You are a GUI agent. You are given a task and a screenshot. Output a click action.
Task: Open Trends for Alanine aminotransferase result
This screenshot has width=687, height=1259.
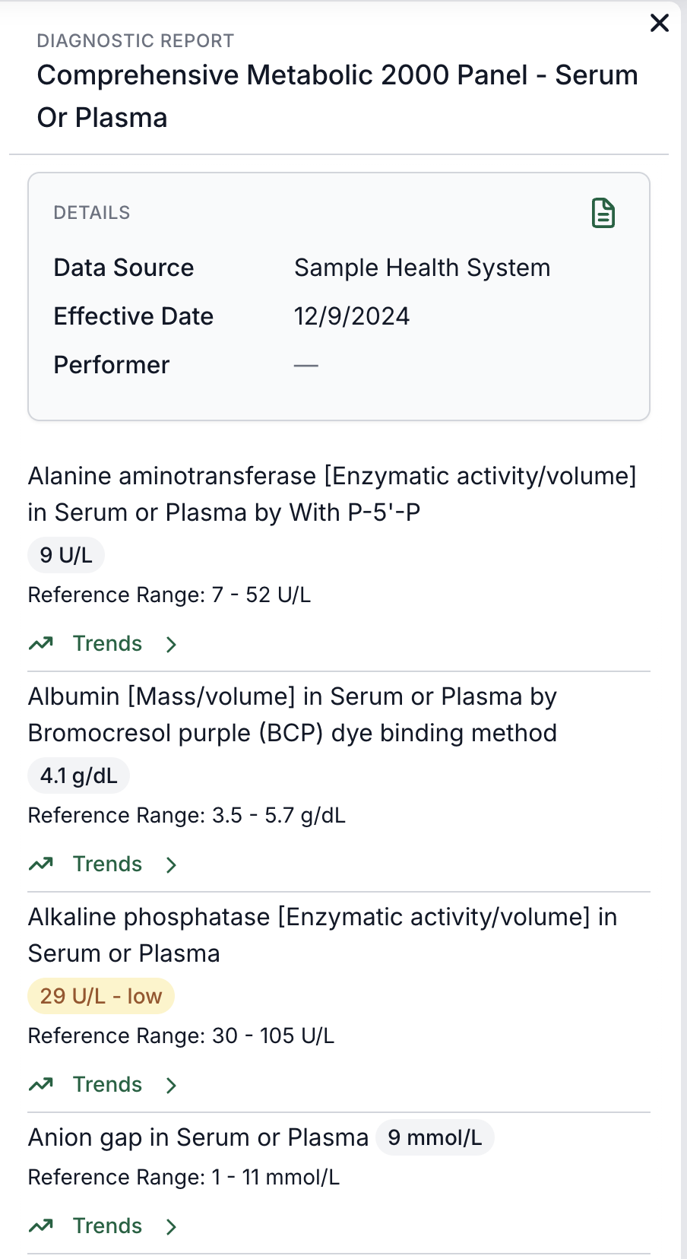tap(106, 643)
